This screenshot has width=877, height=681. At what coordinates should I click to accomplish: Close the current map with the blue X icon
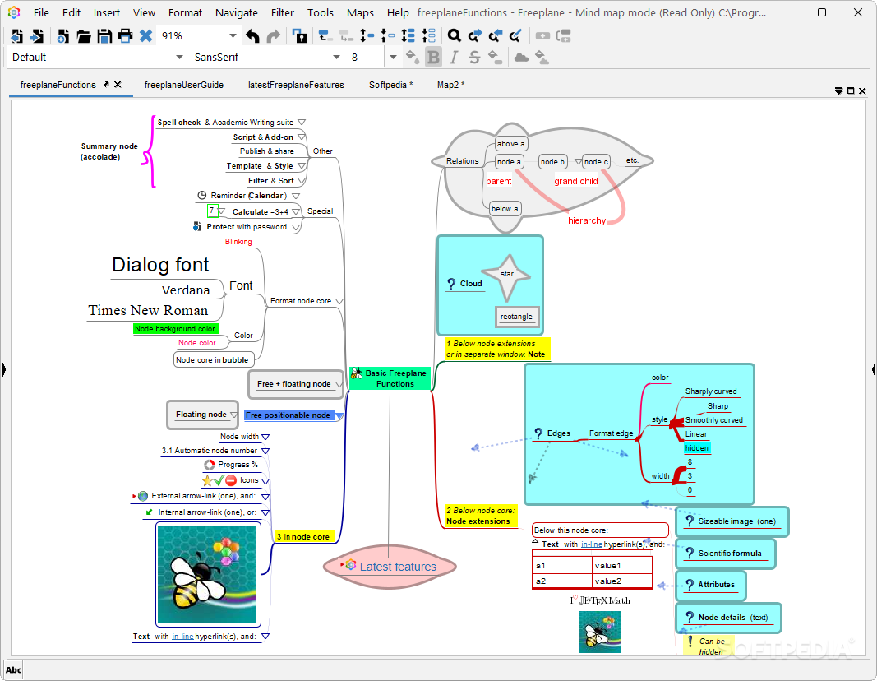(x=145, y=36)
